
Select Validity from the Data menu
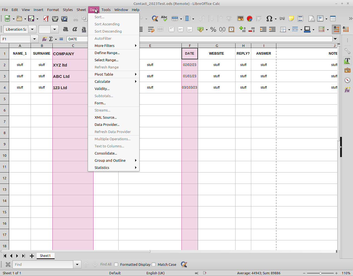click(x=102, y=89)
